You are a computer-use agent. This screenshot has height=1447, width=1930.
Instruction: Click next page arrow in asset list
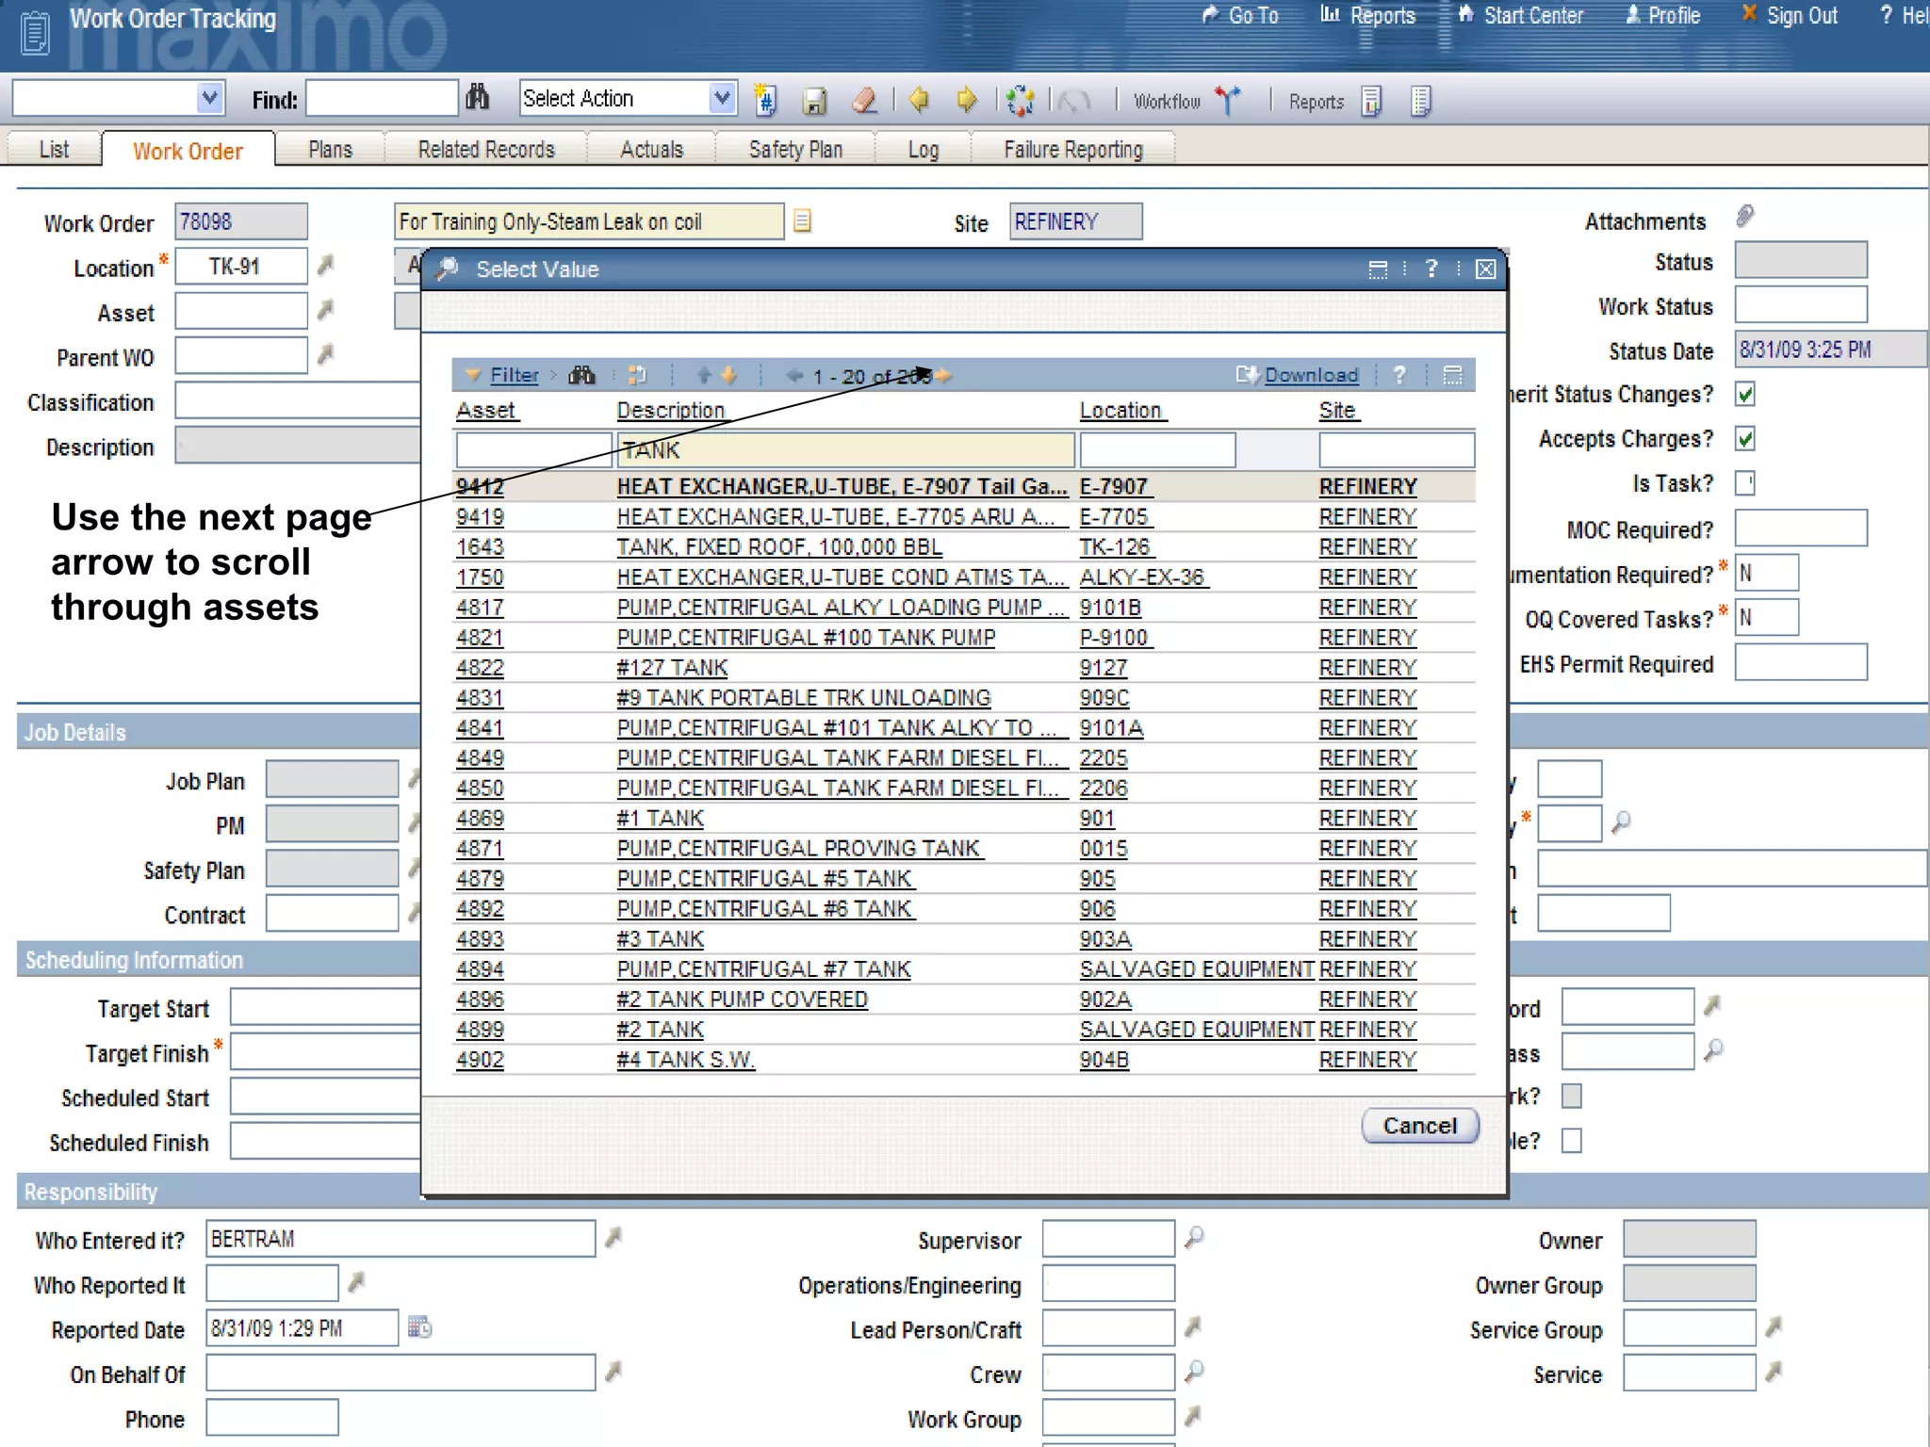pyautogui.click(x=944, y=376)
